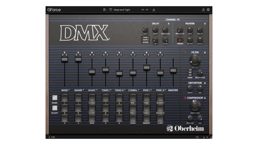Favorite the preset with heart icon
This screenshot has height=145, width=258.
pos(111,10)
